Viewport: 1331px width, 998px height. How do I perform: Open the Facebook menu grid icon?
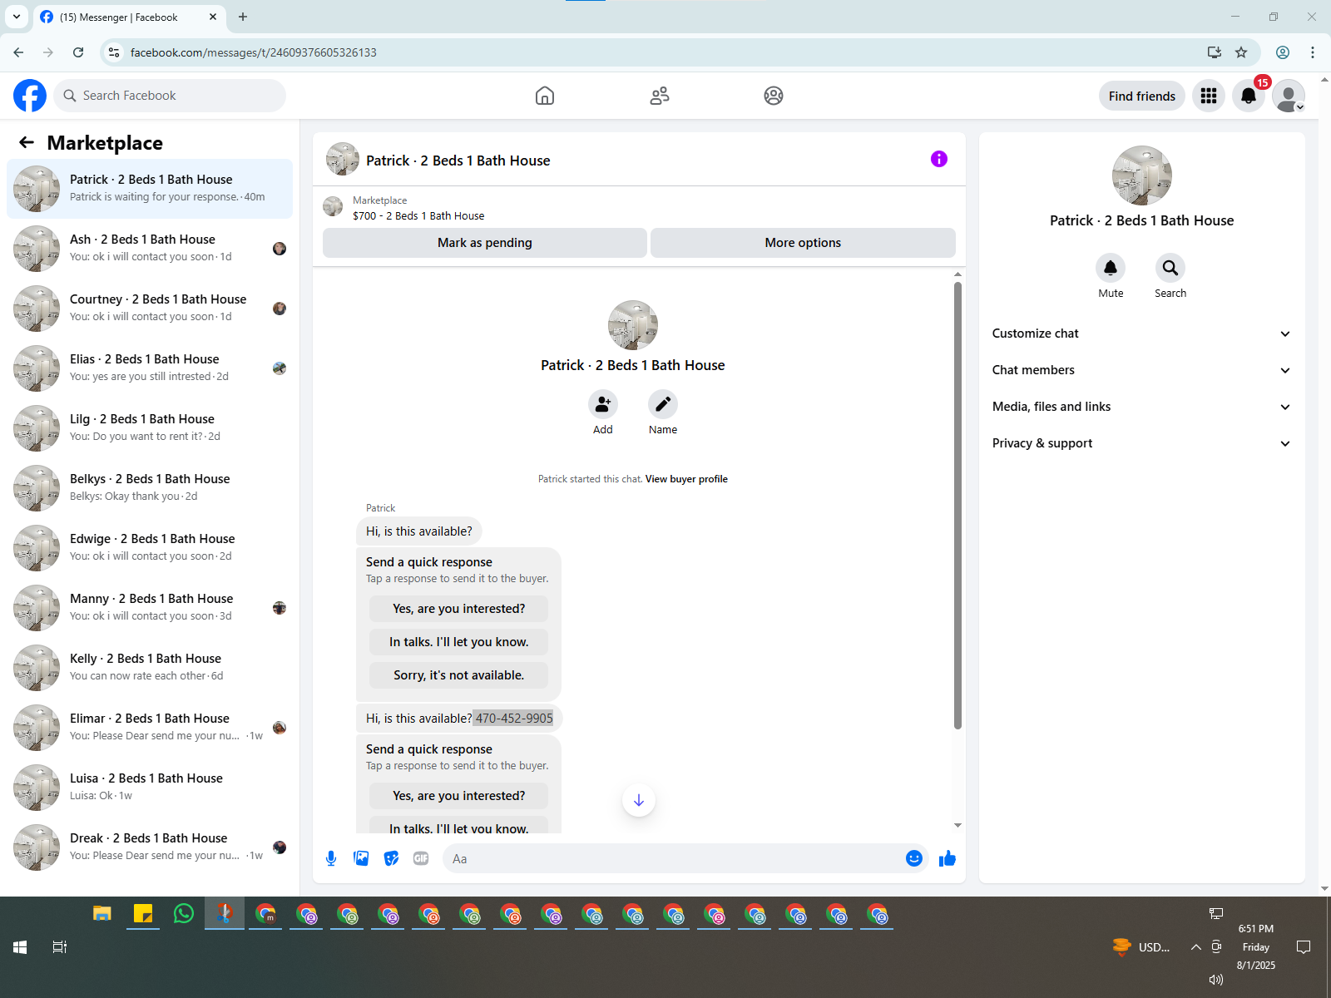point(1209,96)
